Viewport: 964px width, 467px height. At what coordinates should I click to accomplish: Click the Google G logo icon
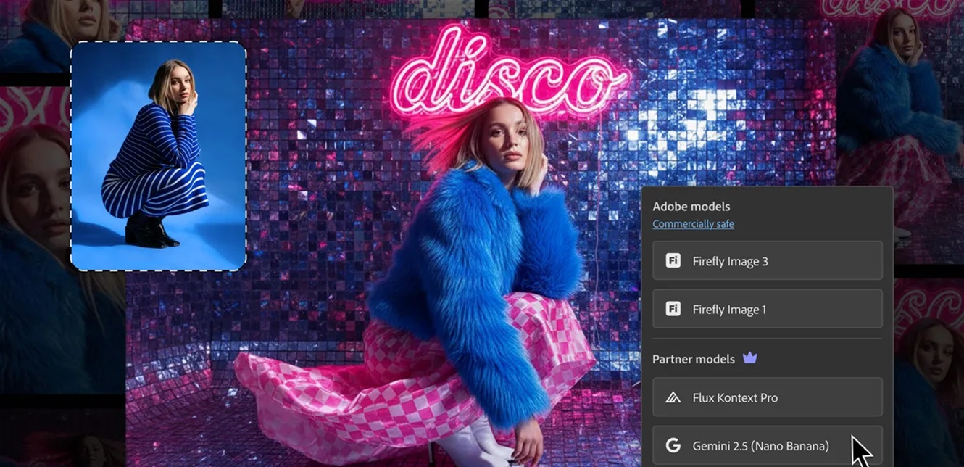673,446
